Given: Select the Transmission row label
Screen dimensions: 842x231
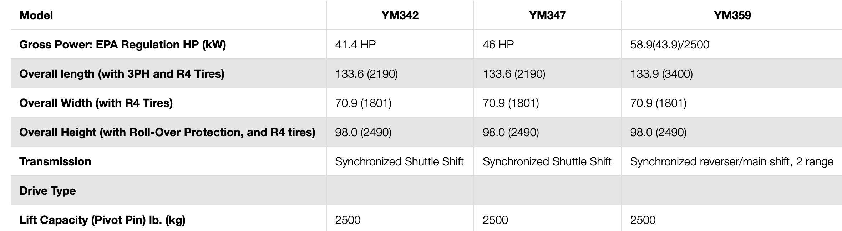Looking at the screenshot, I should (55, 161).
